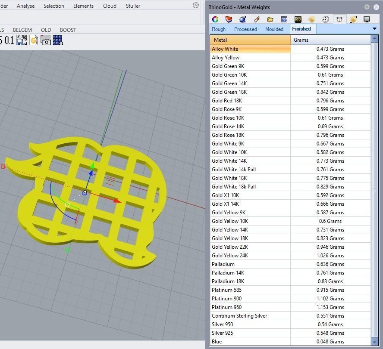Sort by the Grams column header

point(330,40)
